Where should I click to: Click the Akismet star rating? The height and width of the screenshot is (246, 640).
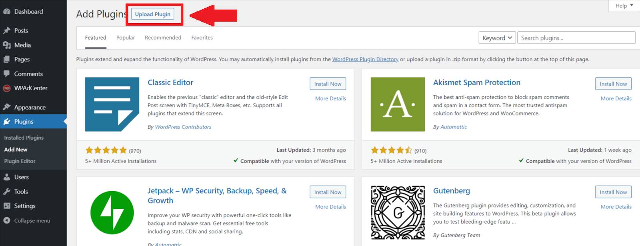tap(392, 150)
